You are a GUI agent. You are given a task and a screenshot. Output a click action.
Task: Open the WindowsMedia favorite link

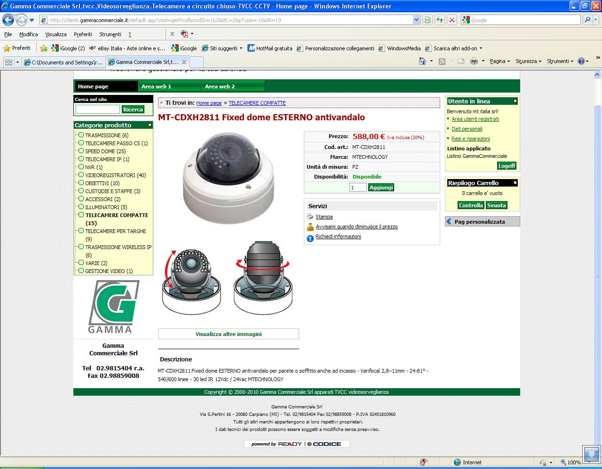[x=400, y=48]
